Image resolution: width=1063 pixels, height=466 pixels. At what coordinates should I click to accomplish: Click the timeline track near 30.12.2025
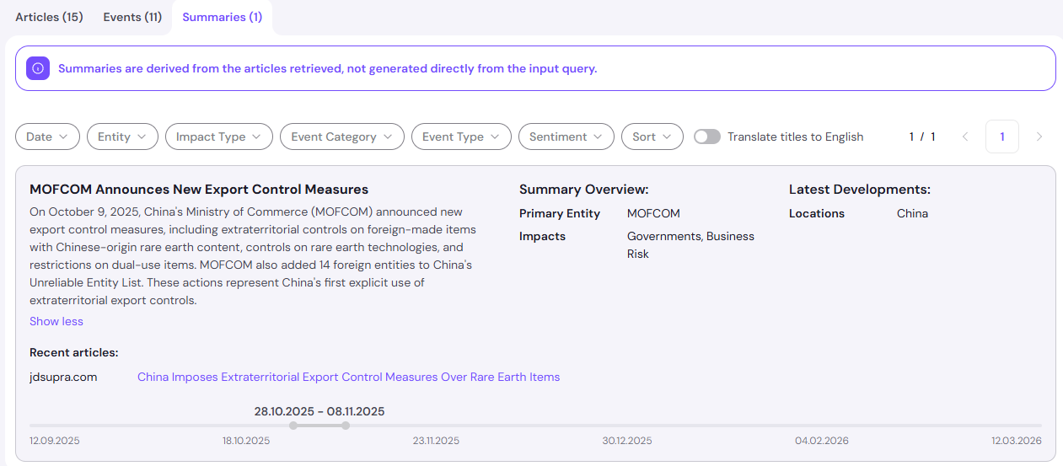(627, 426)
